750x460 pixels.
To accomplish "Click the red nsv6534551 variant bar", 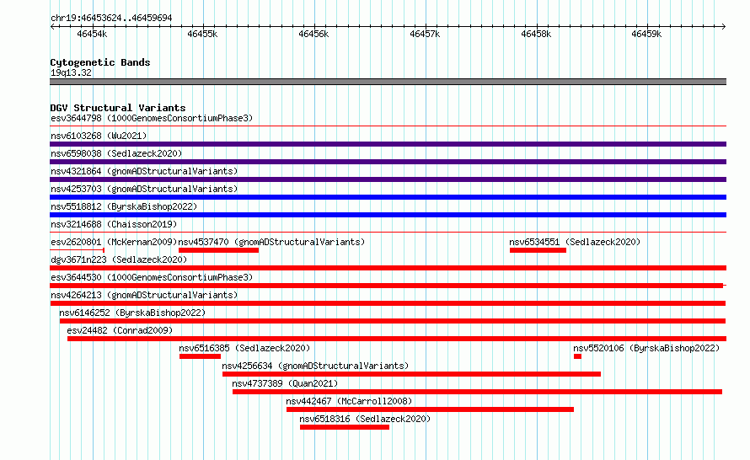I will pyautogui.click(x=538, y=250).
